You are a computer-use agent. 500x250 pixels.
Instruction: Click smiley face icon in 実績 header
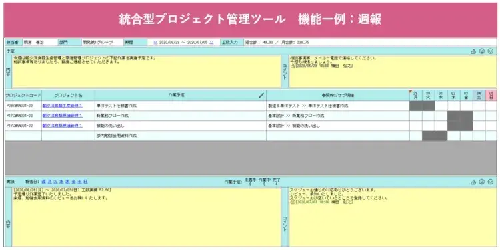[491, 182]
